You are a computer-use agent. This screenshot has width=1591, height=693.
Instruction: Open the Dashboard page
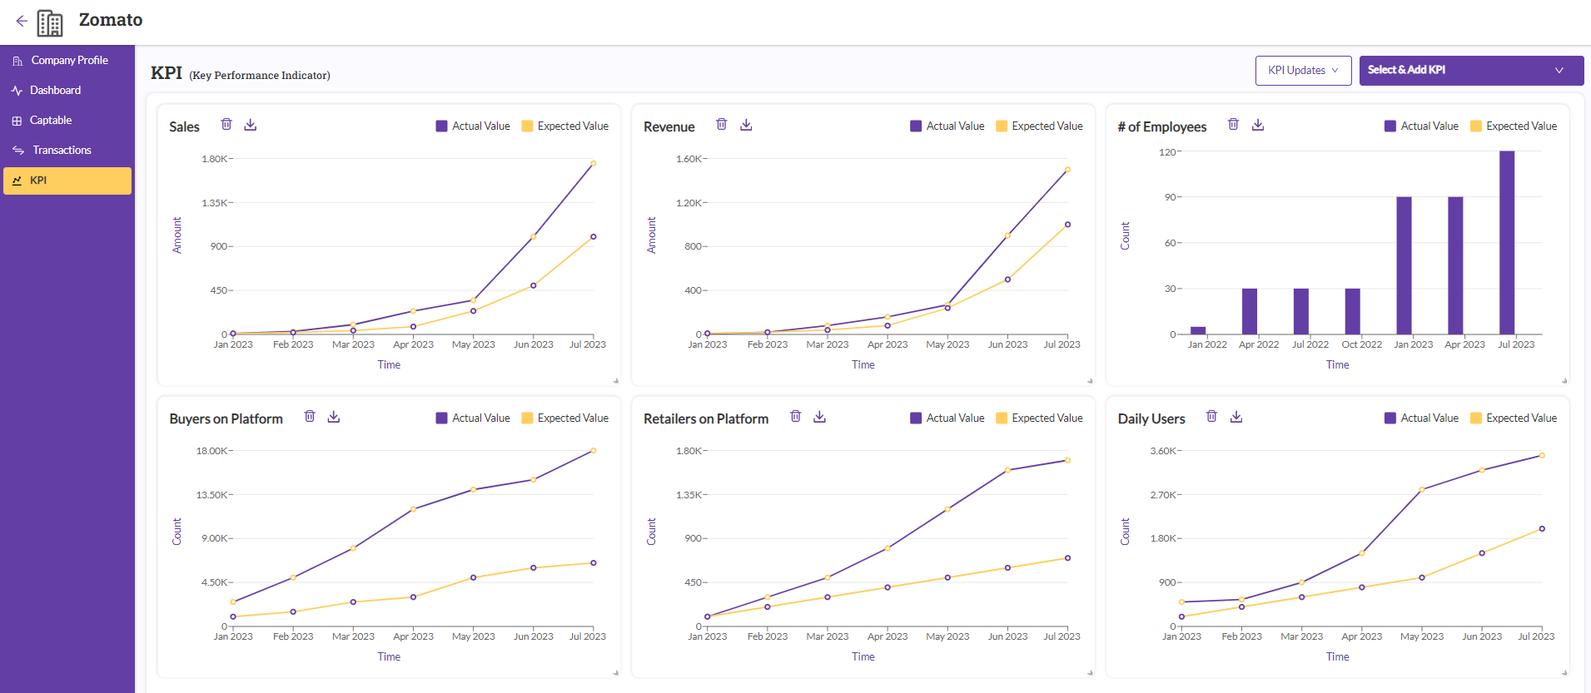coord(55,91)
